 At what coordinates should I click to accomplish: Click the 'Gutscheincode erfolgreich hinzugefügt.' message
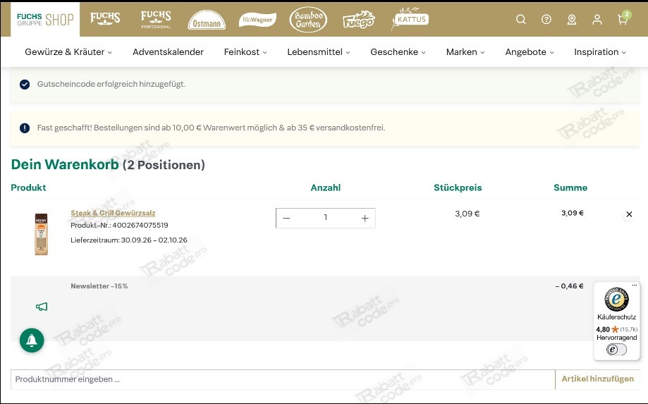pos(111,85)
